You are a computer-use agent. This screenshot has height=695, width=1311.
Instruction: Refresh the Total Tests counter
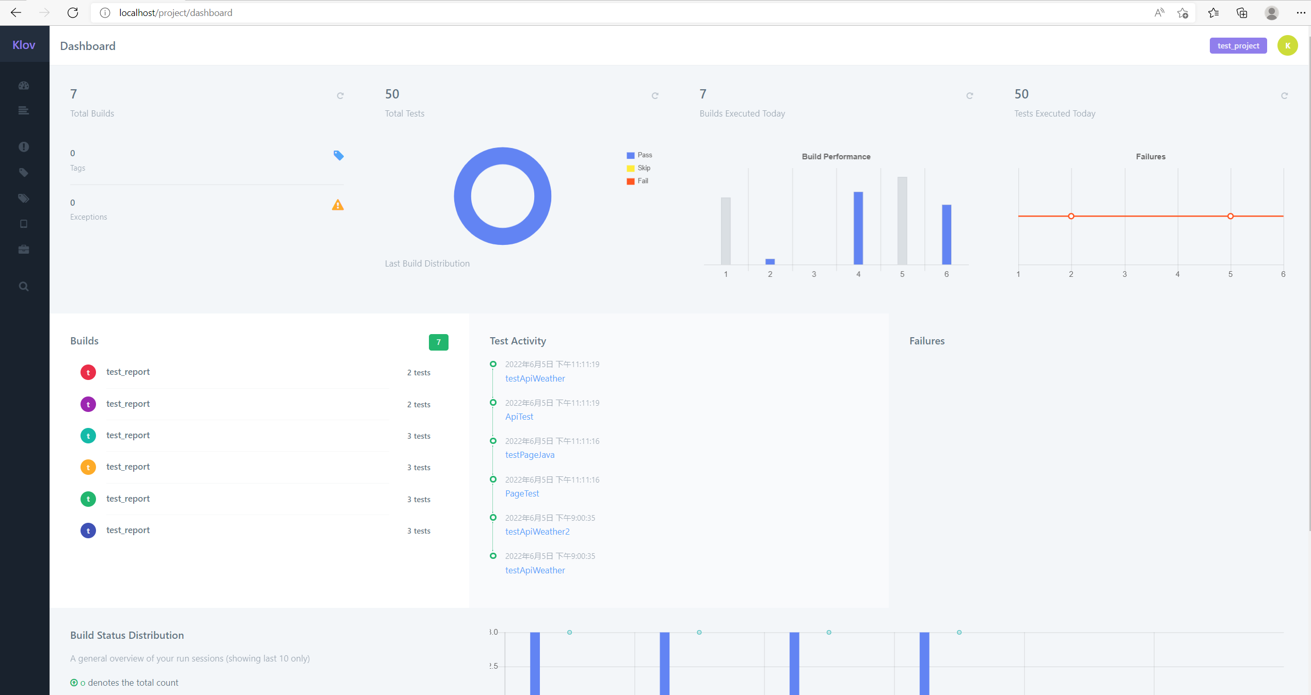tap(655, 95)
